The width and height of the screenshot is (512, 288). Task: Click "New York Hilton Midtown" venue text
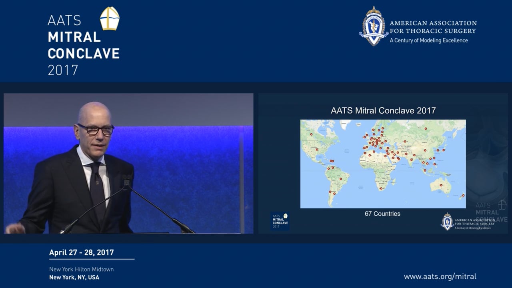click(81, 269)
